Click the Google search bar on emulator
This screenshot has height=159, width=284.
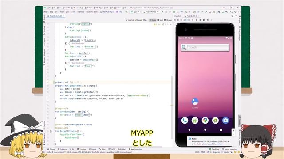pyautogui.click(x=205, y=47)
